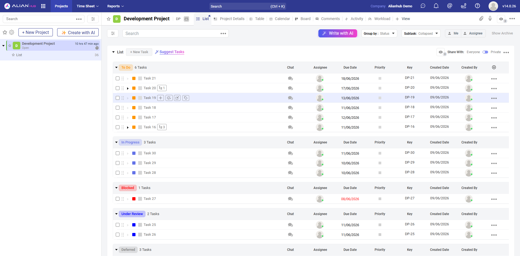
Task: Switch to the Board tab
Action: click(x=303, y=19)
